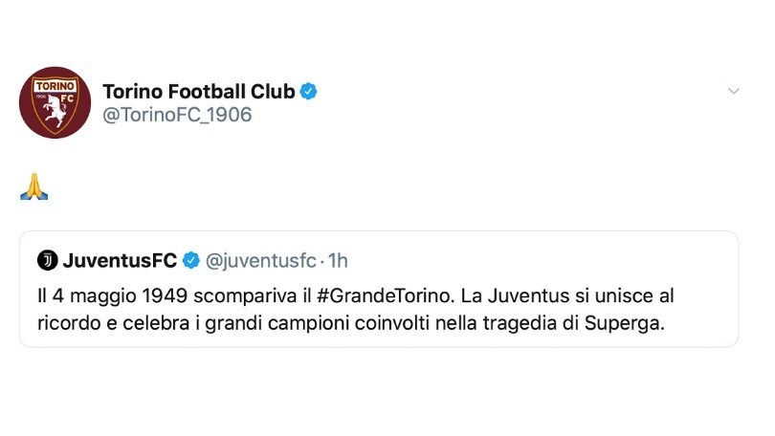This screenshot has height=436, width=775.
Task: Click the 1h timestamp on the quoted tweet
Action: coord(338,260)
